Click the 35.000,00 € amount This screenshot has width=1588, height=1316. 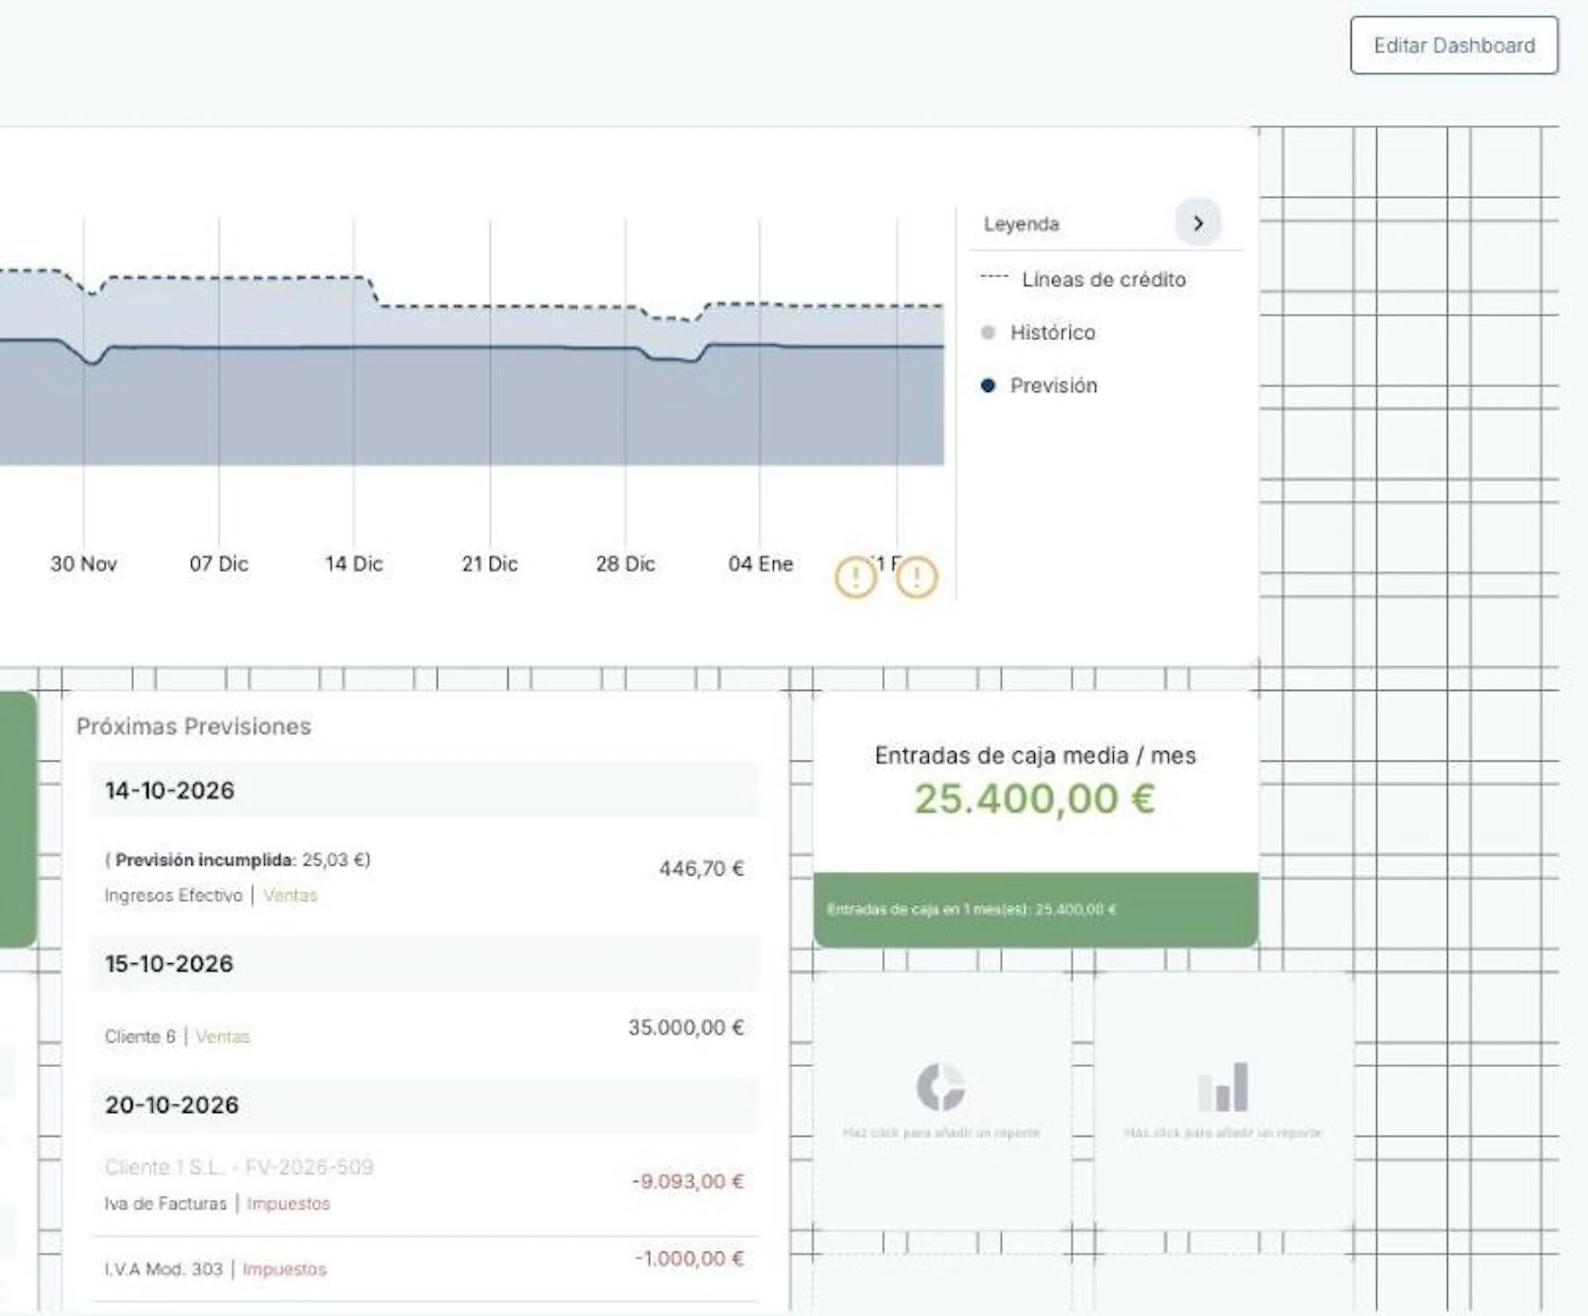(686, 1027)
